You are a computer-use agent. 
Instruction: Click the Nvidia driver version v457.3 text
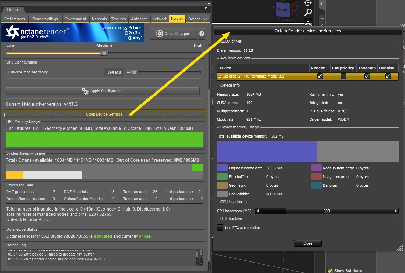[x=71, y=104]
